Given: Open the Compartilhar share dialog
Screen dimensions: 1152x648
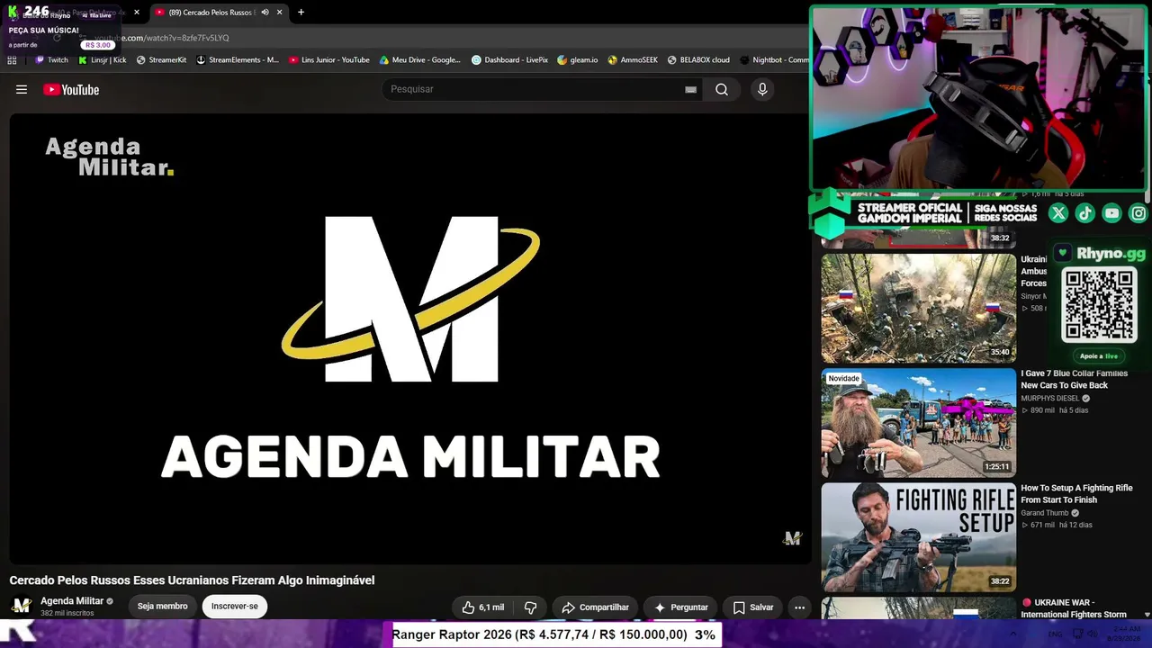Looking at the screenshot, I should tap(595, 607).
